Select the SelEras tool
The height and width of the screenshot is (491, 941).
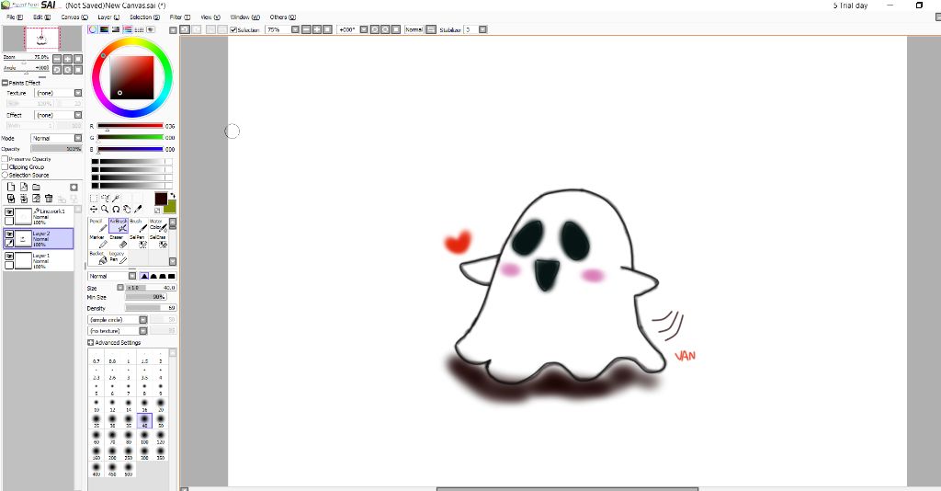click(158, 241)
